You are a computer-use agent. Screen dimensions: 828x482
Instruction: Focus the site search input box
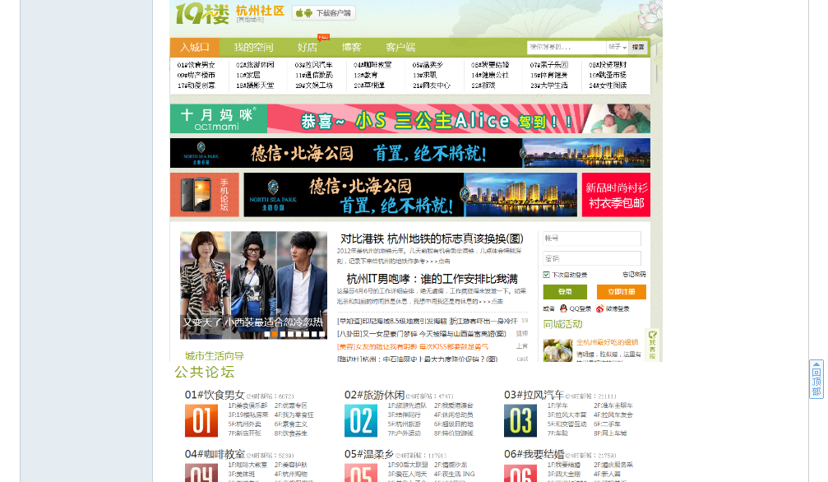[566, 47]
